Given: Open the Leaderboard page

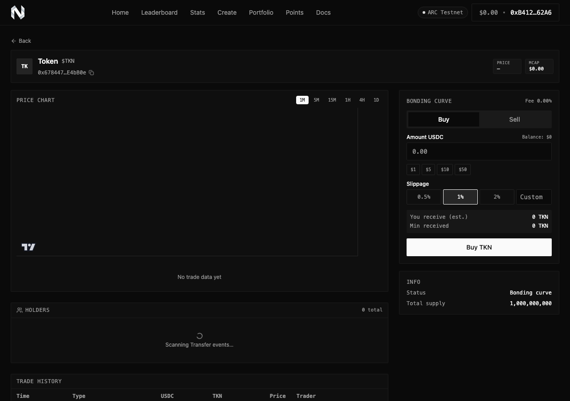Looking at the screenshot, I should click(159, 12).
